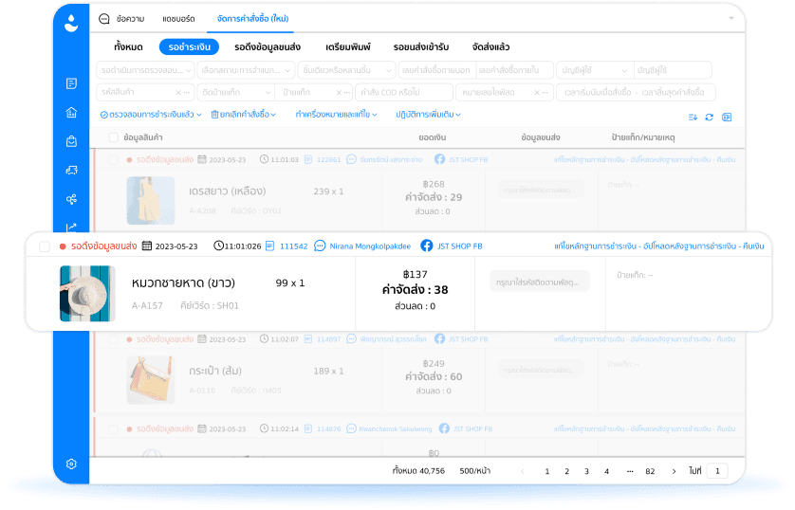Open the settings gear in sidebar

[x=71, y=464]
